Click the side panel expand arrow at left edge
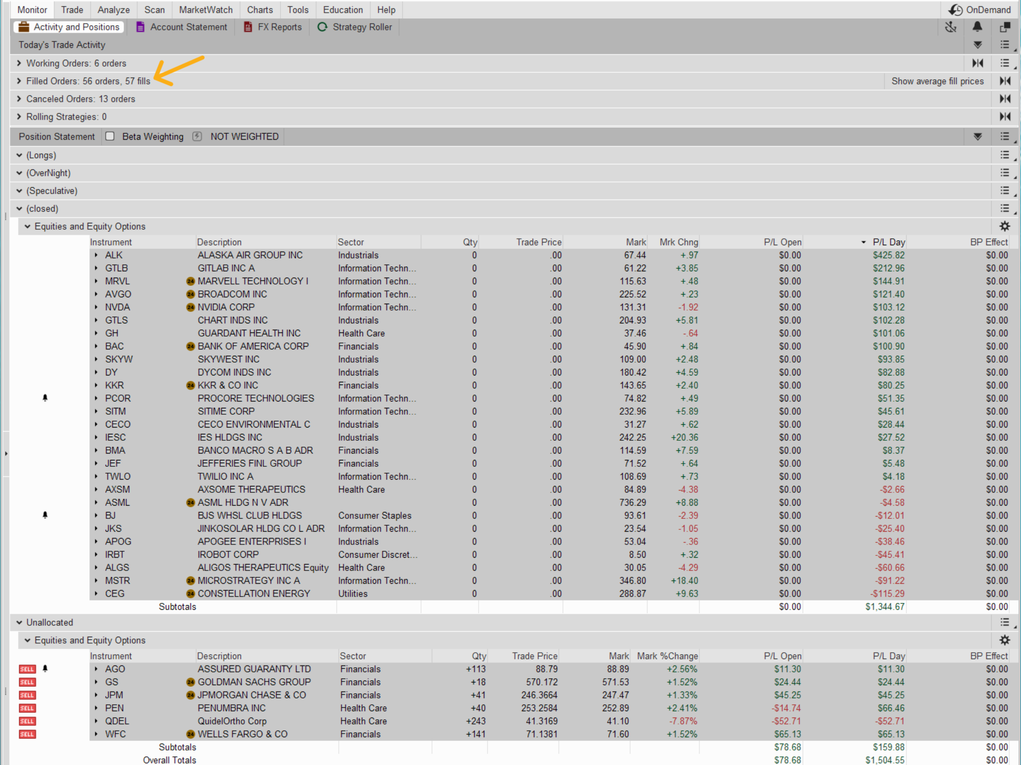1021x765 pixels. (x=6, y=454)
